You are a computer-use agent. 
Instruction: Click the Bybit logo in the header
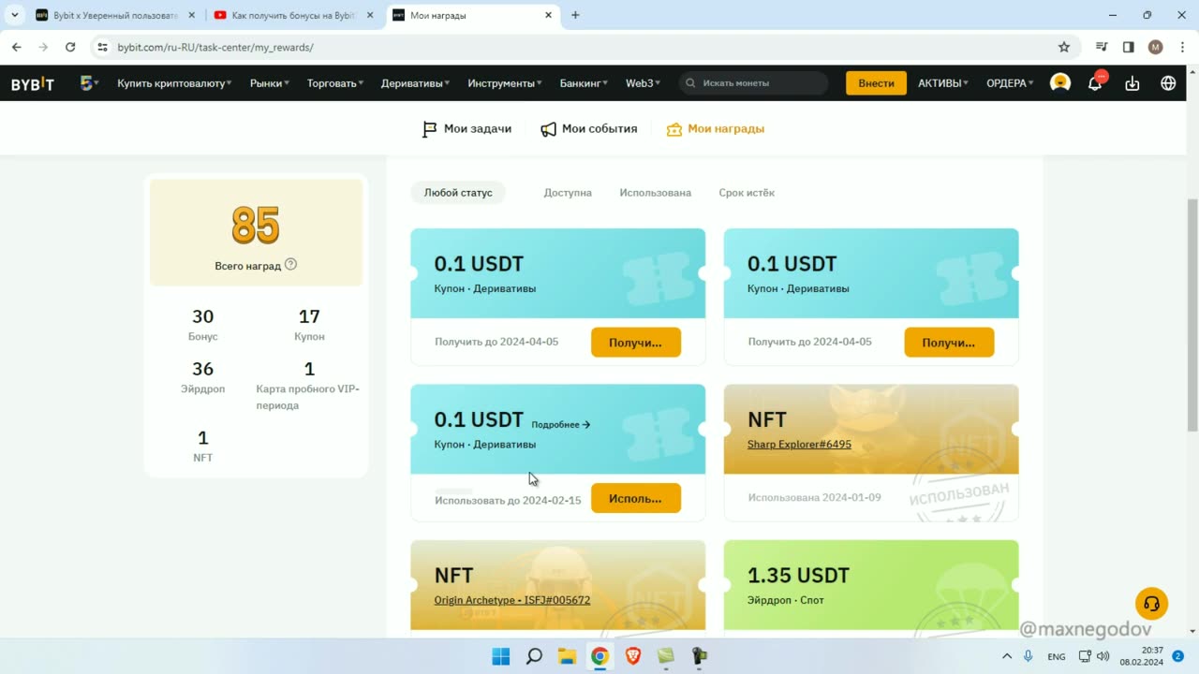tap(33, 83)
